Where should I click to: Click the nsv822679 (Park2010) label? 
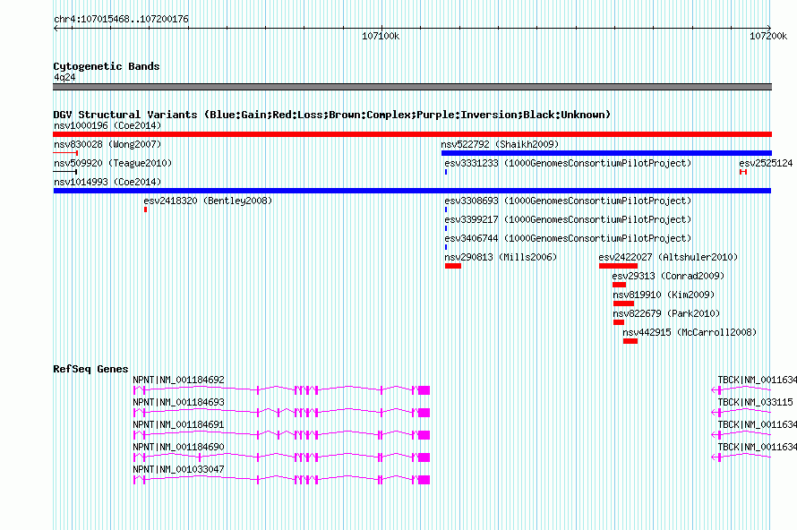pyautogui.click(x=666, y=313)
